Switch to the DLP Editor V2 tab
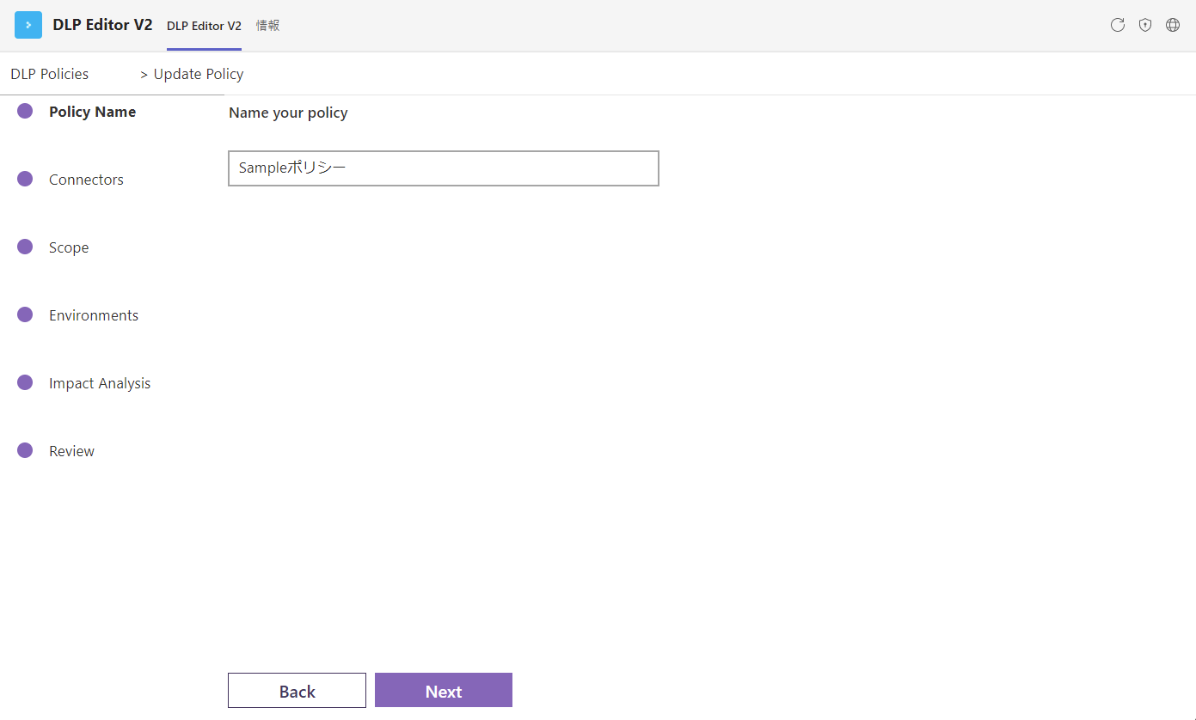The width and height of the screenshot is (1196, 720). coord(204,26)
